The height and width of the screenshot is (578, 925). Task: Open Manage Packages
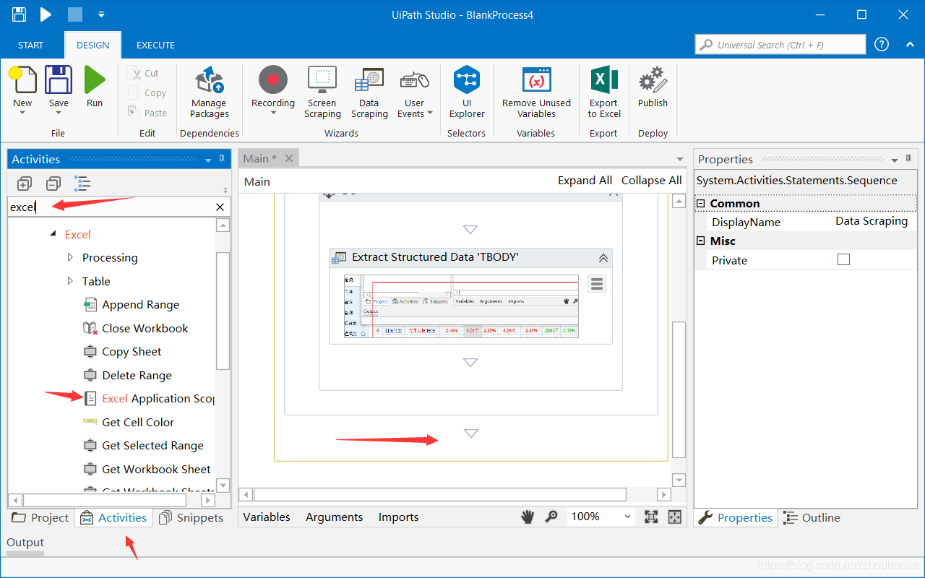click(210, 92)
